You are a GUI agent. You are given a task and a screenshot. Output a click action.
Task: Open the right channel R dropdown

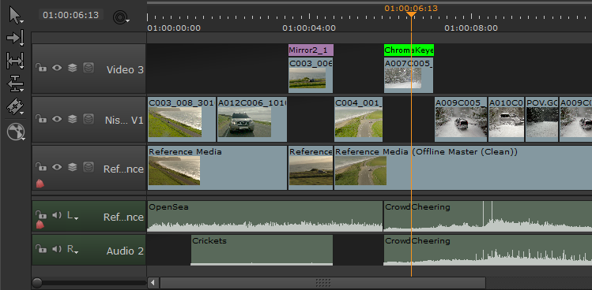coord(73,249)
